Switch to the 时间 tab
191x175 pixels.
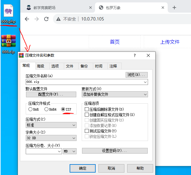click(100, 66)
